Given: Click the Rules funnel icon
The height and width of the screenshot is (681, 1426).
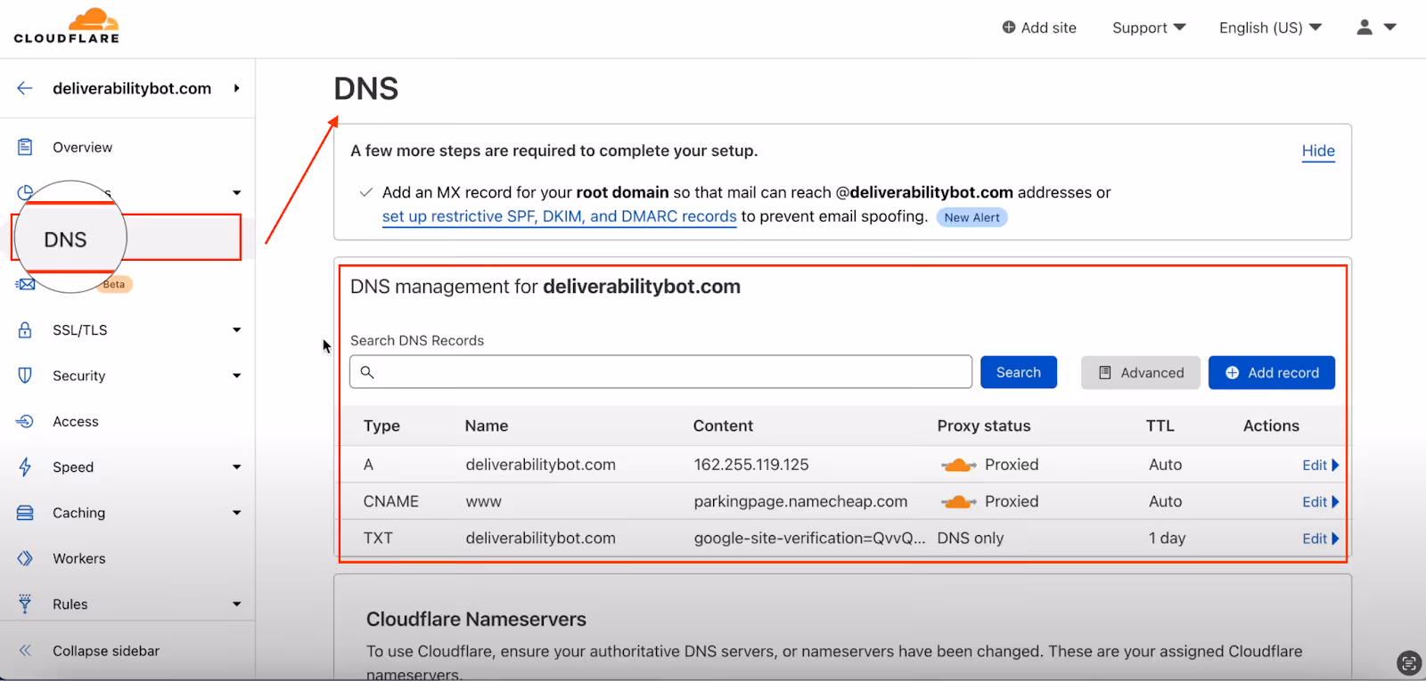Looking at the screenshot, I should [x=25, y=604].
